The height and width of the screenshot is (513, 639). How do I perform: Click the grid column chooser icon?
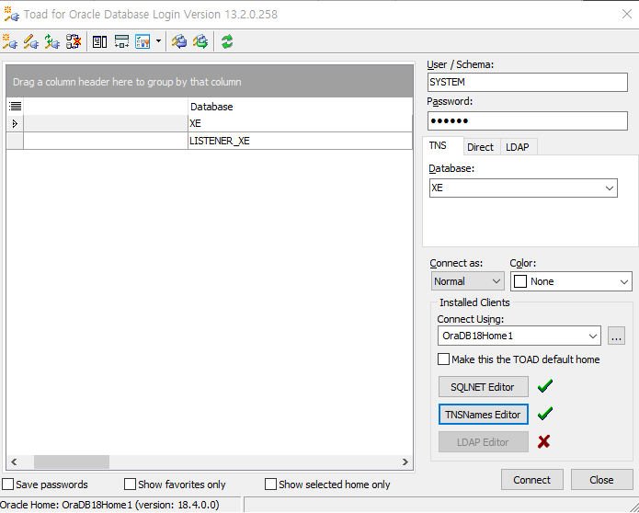(15, 107)
